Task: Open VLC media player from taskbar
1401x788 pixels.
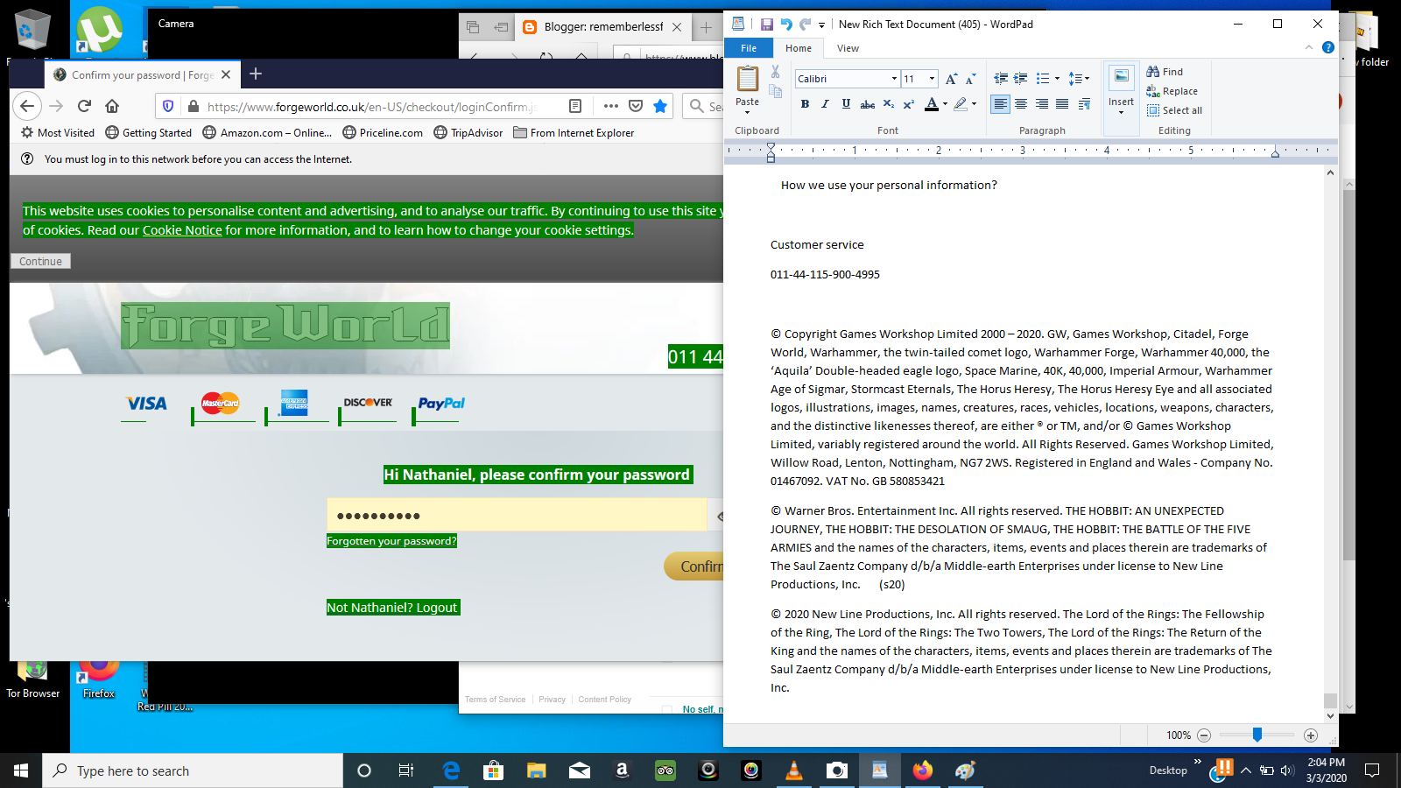Action: point(794,770)
